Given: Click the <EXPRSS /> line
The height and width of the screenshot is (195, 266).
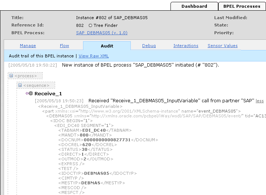Looking at the screenshot, I should 71,164.
